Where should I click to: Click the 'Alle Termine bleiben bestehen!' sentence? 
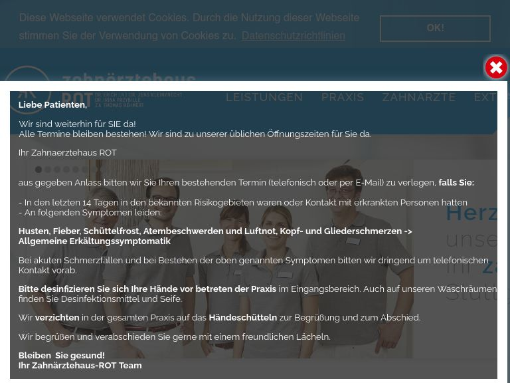click(x=82, y=134)
